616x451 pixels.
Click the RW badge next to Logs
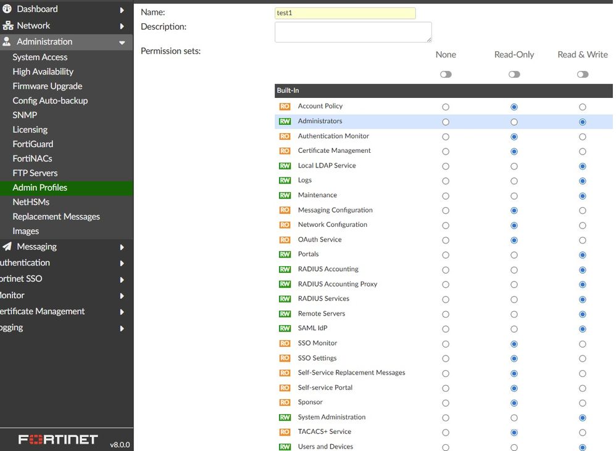click(x=285, y=181)
